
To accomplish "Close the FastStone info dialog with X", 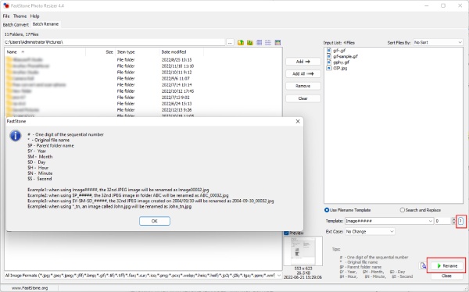I will tap(298, 121).
